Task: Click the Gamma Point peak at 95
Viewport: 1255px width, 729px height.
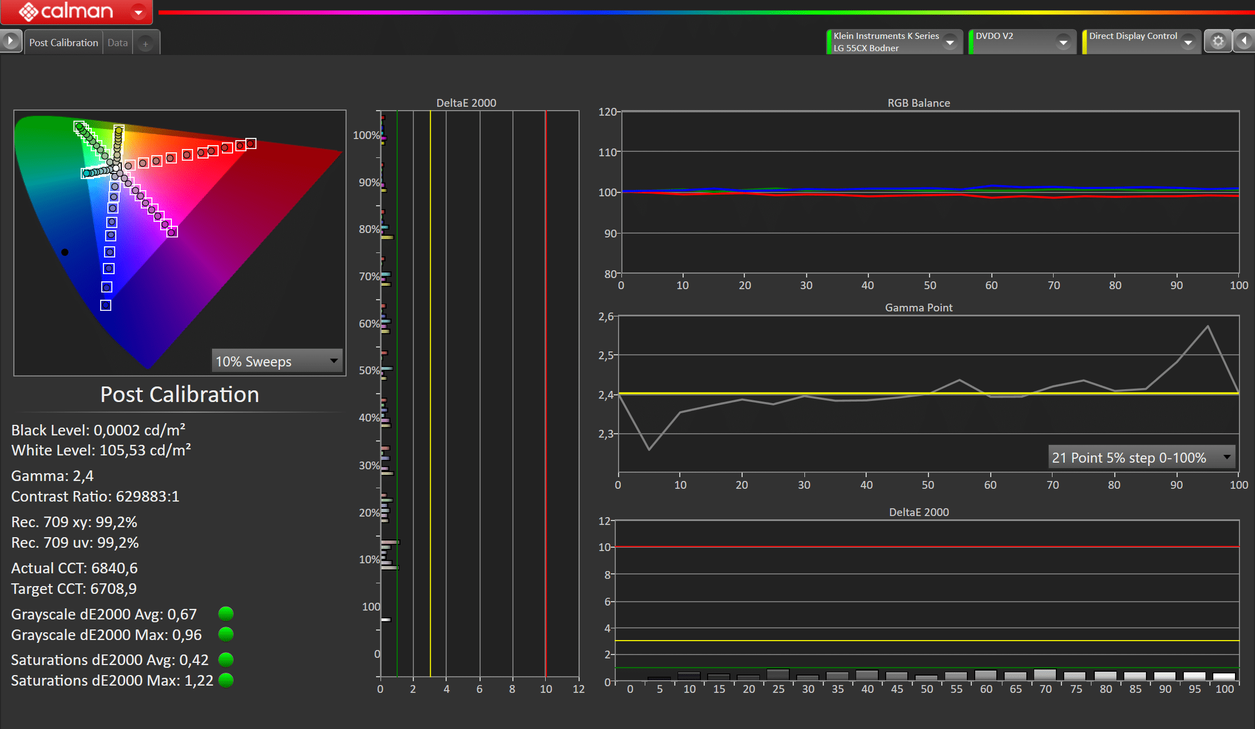Action: pos(1207,326)
